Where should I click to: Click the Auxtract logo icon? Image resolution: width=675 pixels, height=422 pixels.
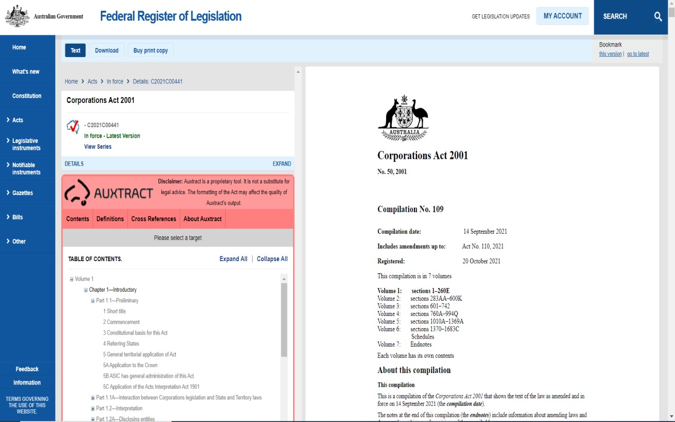click(77, 193)
